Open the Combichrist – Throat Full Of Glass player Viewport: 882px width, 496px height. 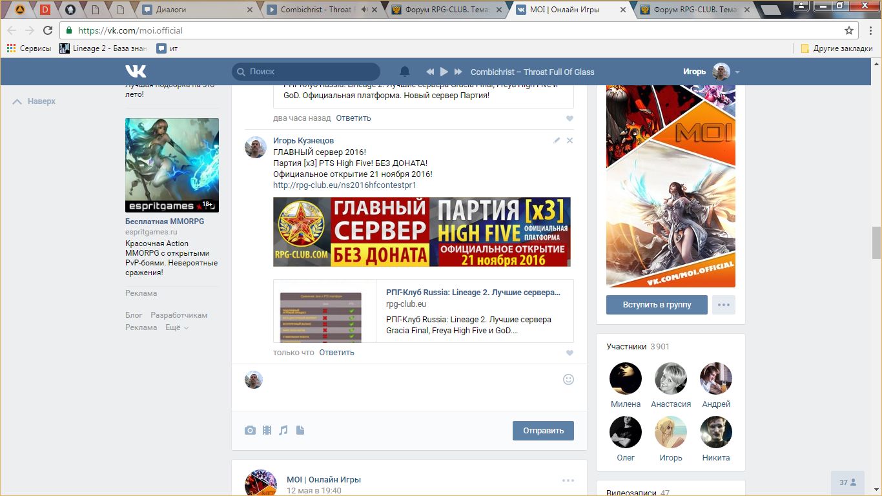click(x=532, y=72)
